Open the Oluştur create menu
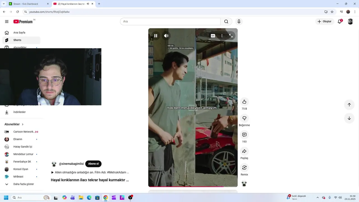 pos(325,22)
